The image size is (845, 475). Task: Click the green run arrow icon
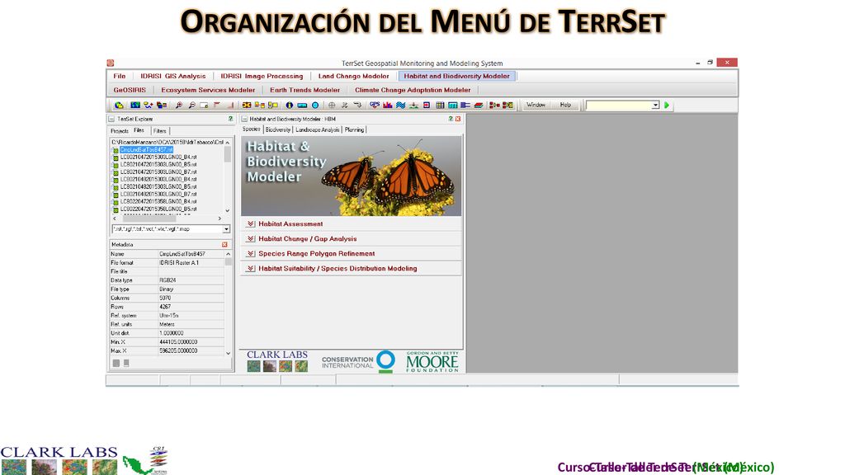(667, 105)
